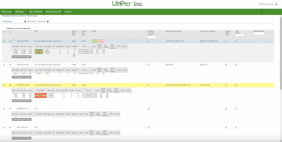Open the Request Time Off menu item
Image resolution: width=282 pixels, height=142 pixels.
click(x=53, y=12)
